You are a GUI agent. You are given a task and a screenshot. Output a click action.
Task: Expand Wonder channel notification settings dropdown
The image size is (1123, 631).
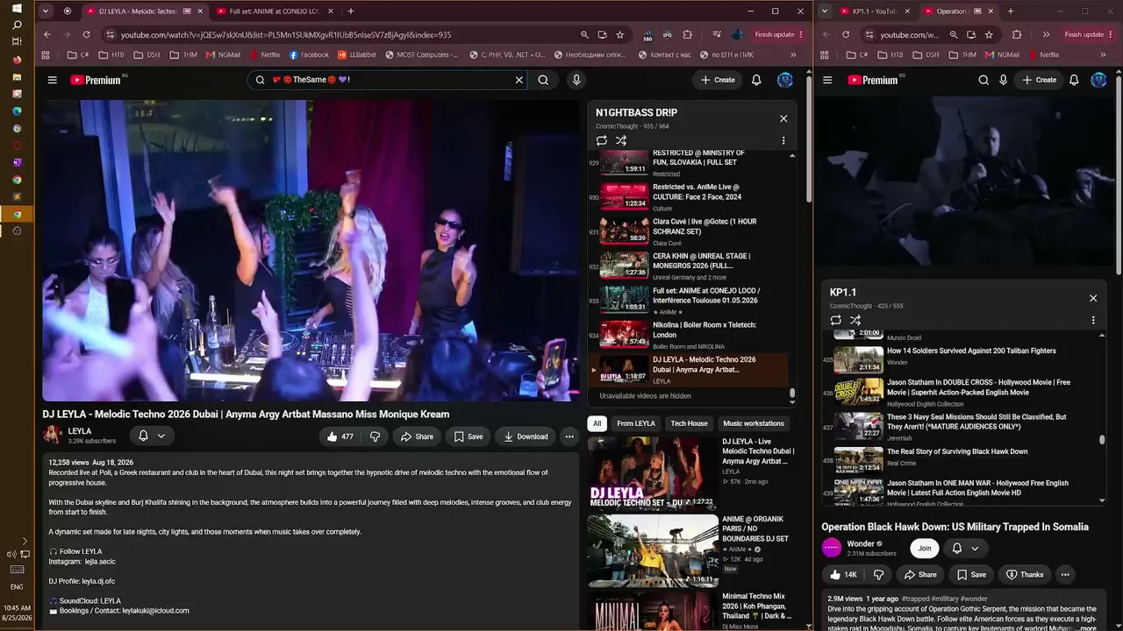click(x=975, y=549)
